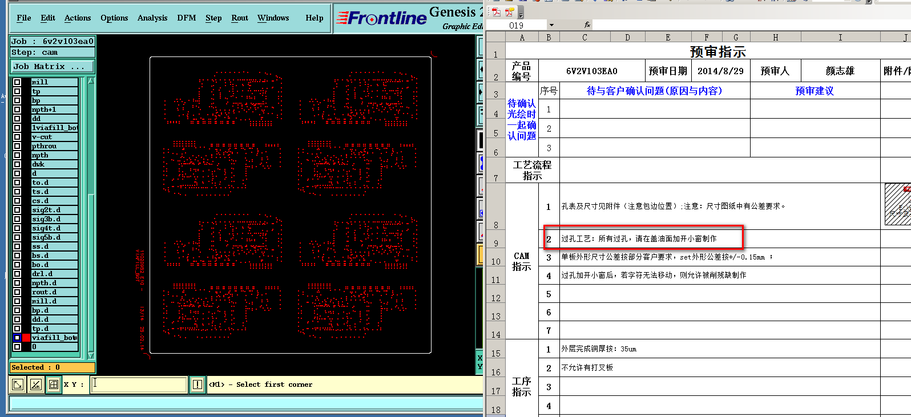Select layer name bs.d
Screen dimensions: 911x417
click(x=55, y=256)
